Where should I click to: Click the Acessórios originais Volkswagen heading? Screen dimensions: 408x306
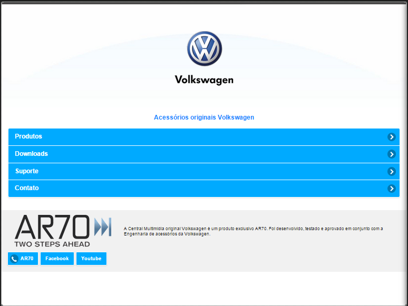204,117
